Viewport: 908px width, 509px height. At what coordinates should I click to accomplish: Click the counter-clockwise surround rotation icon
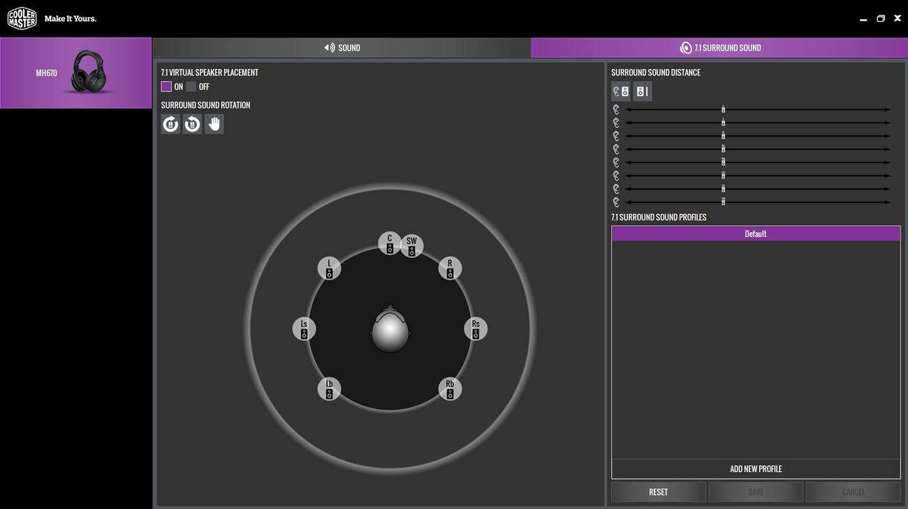pyautogui.click(x=192, y=124)
